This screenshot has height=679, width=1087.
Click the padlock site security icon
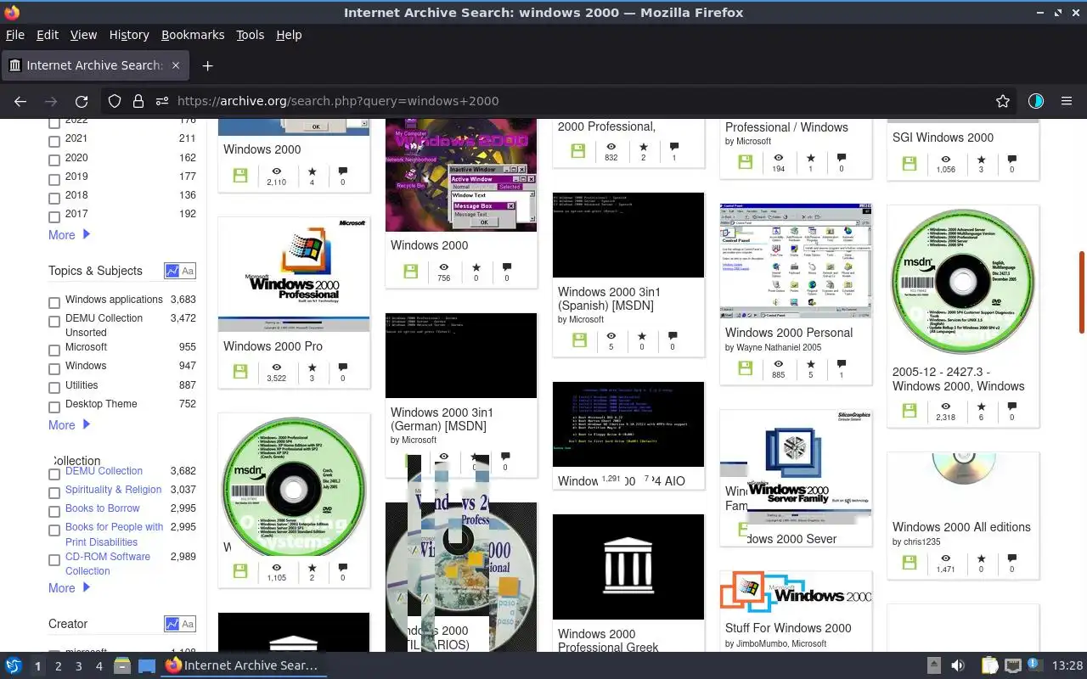[x=138, y=101]
